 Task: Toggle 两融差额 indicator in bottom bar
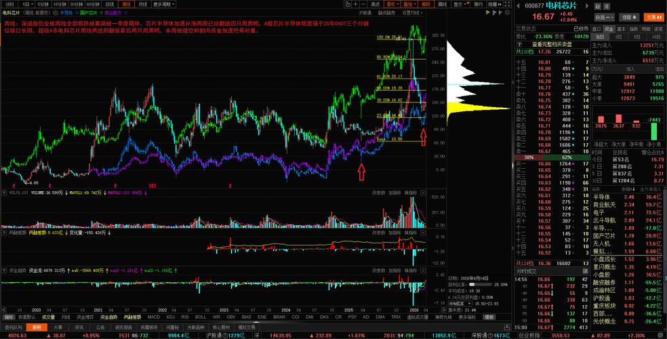[x=132, y=317]
